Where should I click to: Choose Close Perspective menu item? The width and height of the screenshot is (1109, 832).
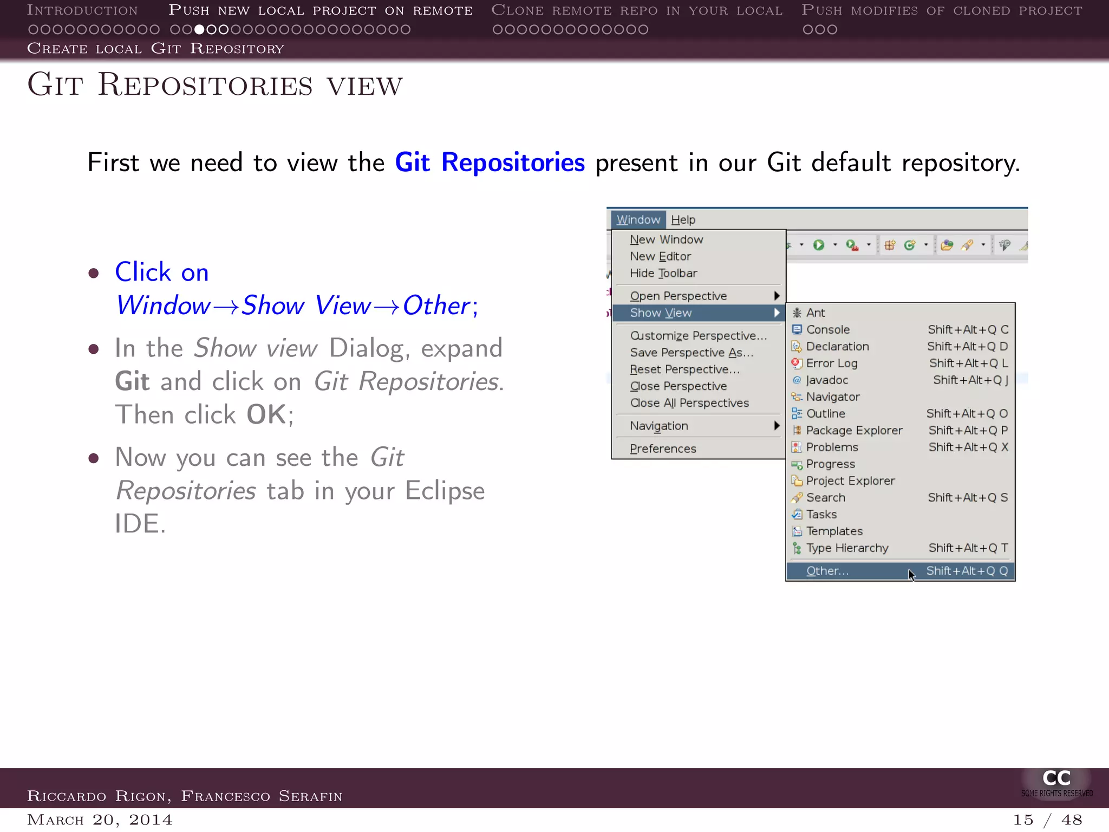pyautogui.click(x=699, y=386)
